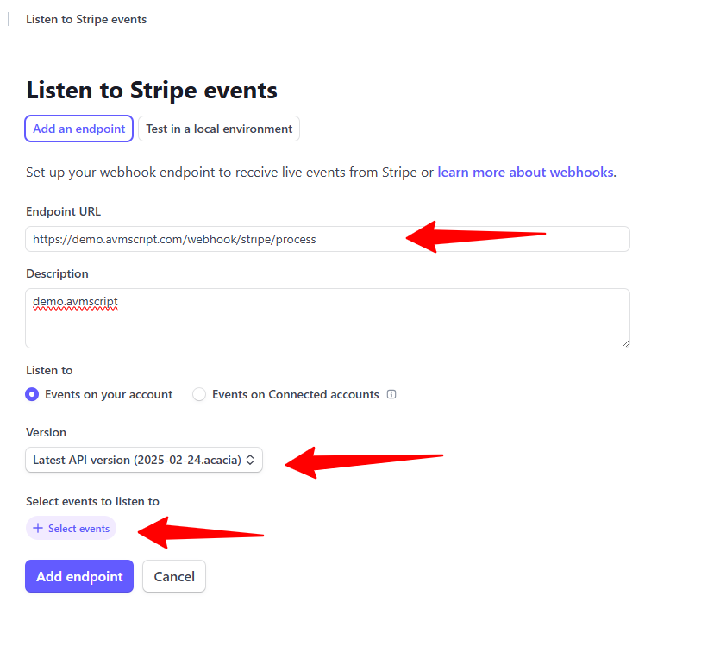Screen dimensions: 720x665
Task: Switch to the Add an endpoint tab
Action: tap(78, 129)
